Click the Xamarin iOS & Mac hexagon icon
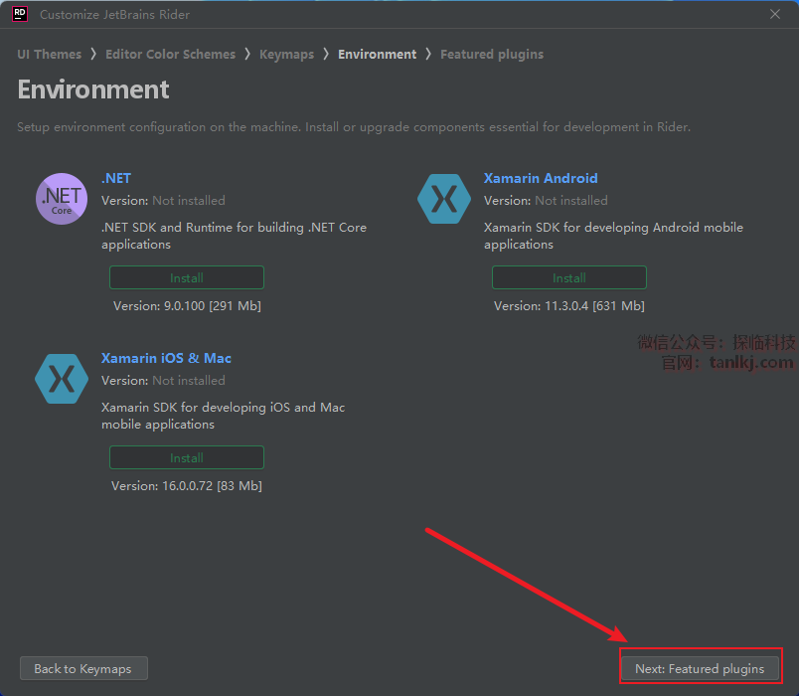Image resolution: width=799 pixels, height=696 pixels. pos(62,379)
